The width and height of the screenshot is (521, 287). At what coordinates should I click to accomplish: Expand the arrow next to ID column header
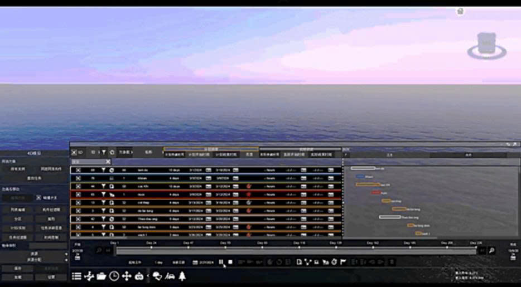tap(99, 152)
